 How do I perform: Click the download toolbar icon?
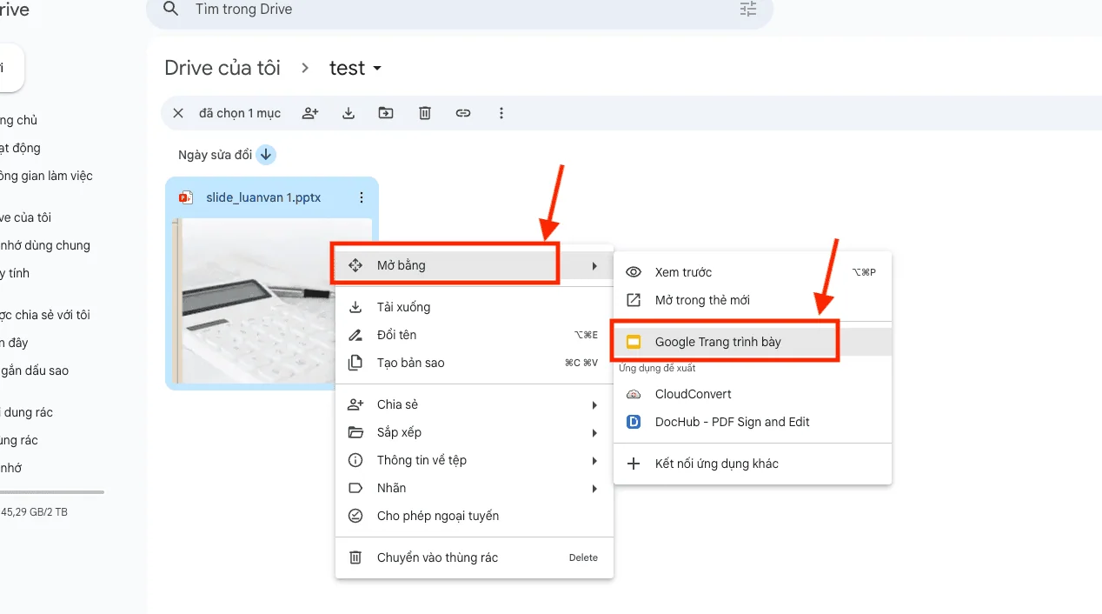click(349, 113)
